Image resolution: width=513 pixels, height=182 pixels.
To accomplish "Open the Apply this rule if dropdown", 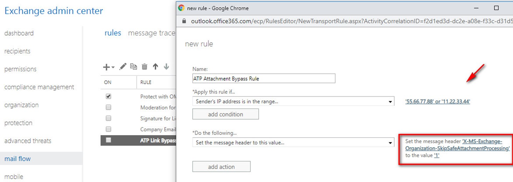I will click(293, 101).
